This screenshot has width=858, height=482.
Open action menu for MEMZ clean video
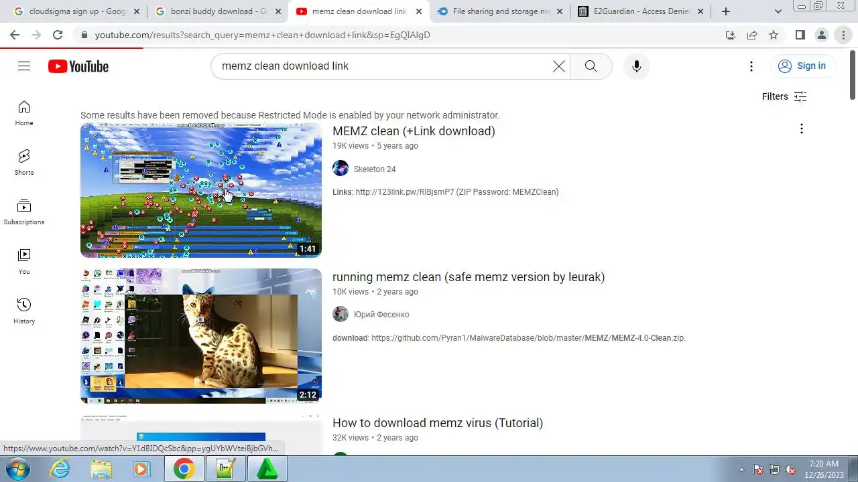pyautogui.click(x=801, y=129)
